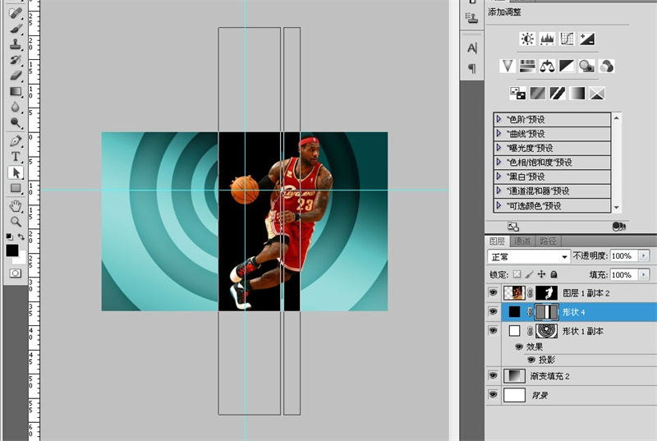Expand the "色阶"预设 preset list
Image resolution: width=657 pixels, height=441 pixels.
(499, 119)
